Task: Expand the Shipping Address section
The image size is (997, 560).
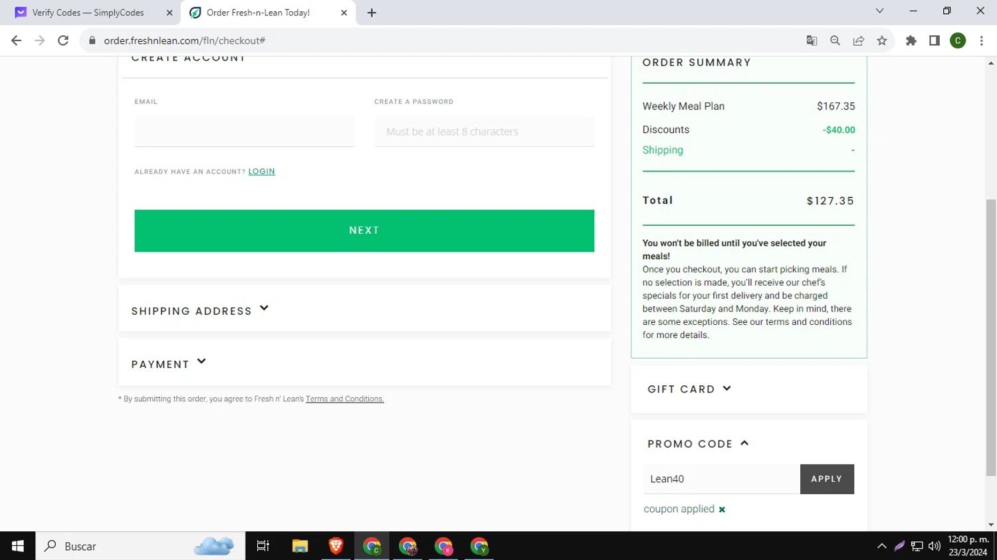Action: tap(365, 309)
